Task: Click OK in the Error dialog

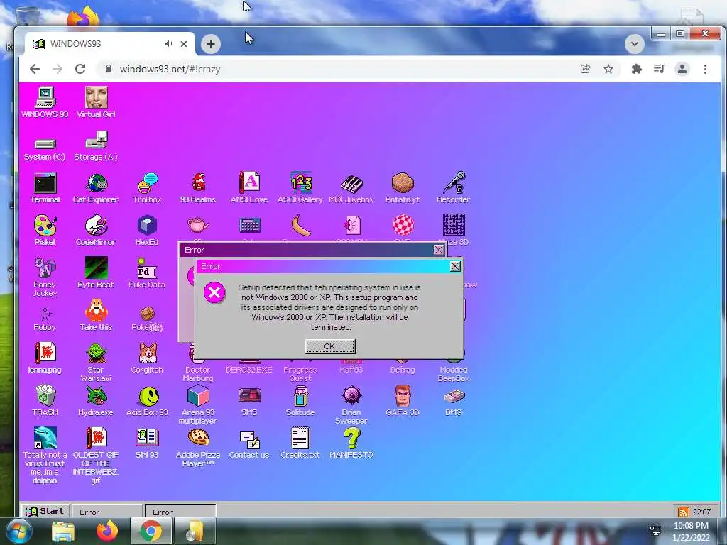Action: coord(330,346)
